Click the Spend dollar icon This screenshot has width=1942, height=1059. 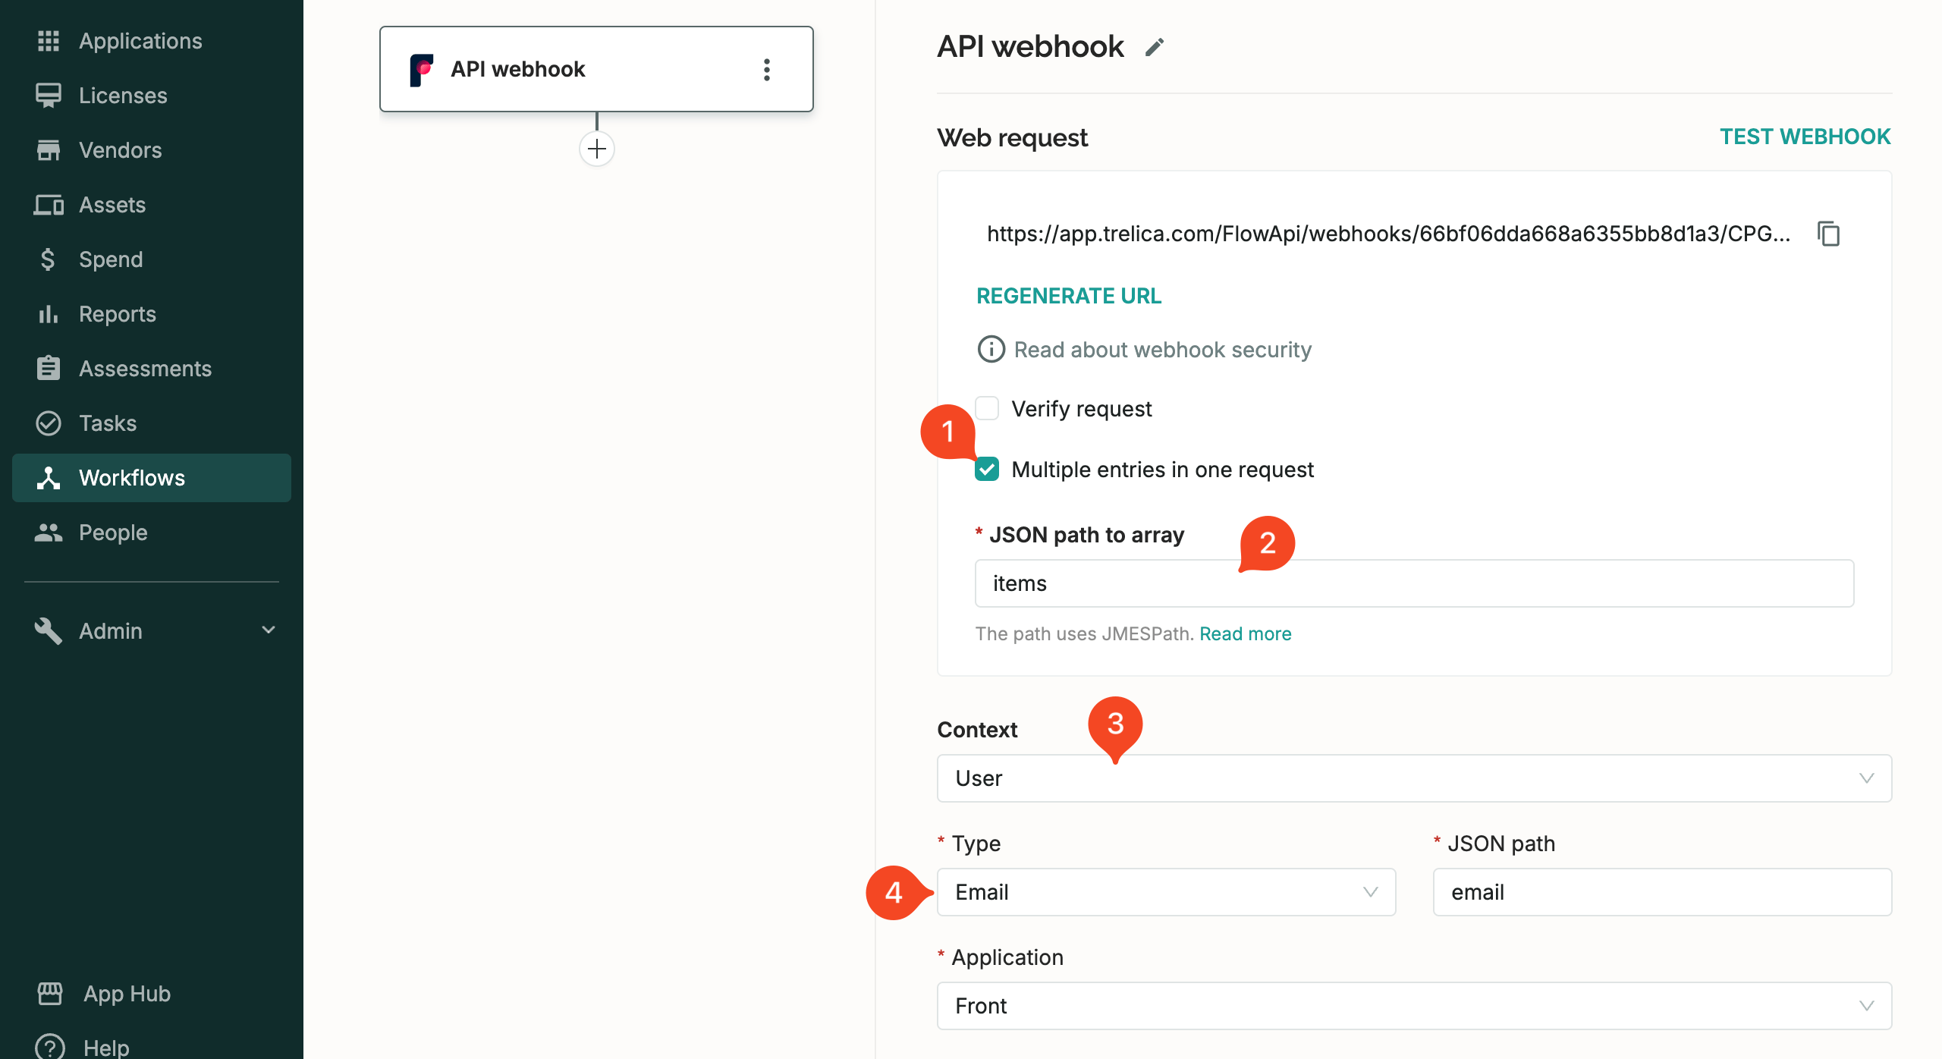[49, 259]
